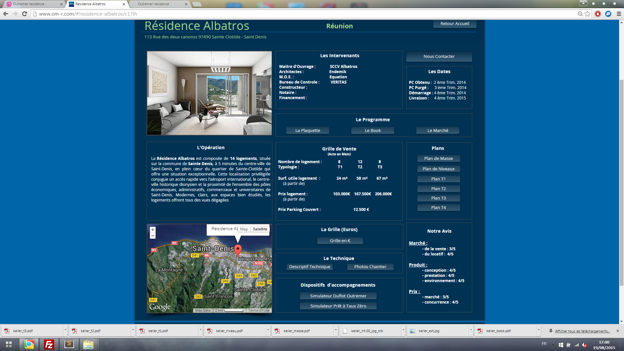Image resolution: width=624 pixels, height=351 pixels.
Task: Click Afficher tous les téléchargements link
Action: click(x=582, y=331)
